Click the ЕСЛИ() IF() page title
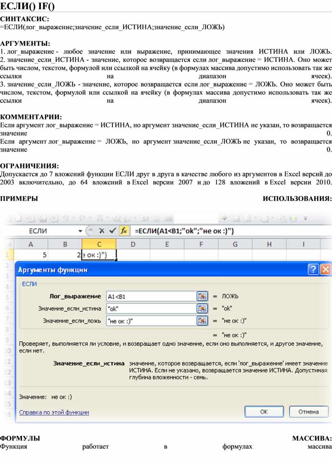Screen dimensions: 332x462 27,6
